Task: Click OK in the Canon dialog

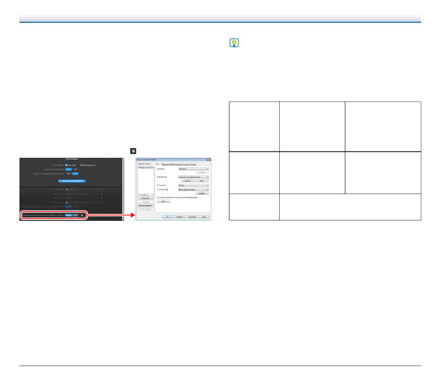Action: tap(168, 217)
